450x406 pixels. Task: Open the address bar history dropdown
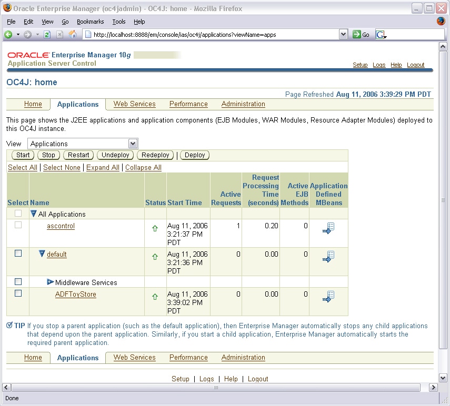(x=343, y=35)
